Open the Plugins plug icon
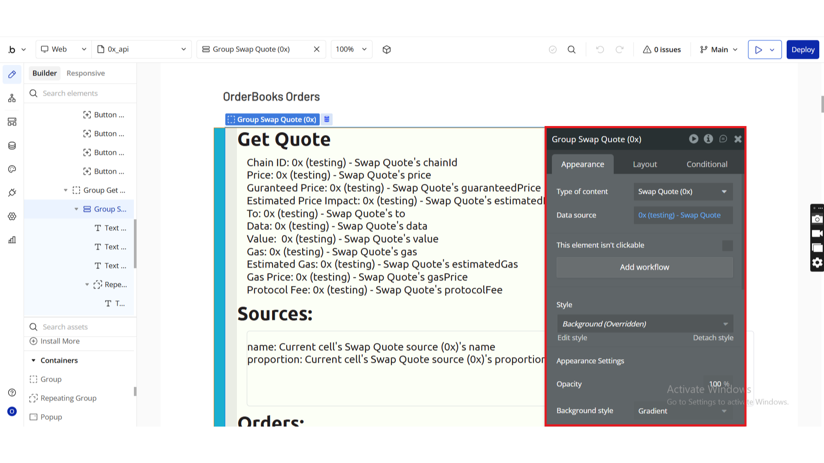824x463 pixels. tap(12, 192)
